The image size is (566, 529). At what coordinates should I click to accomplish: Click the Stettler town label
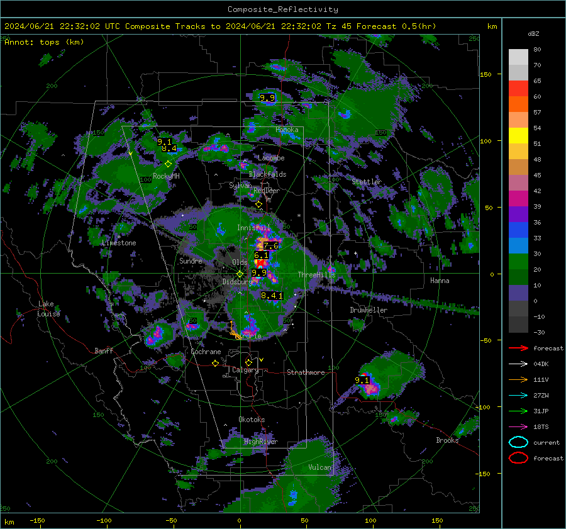coord(367,182)
